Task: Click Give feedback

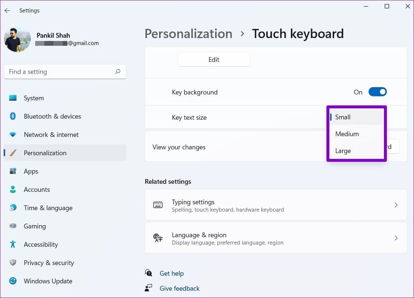Action: pyautogui.click(x=180, y=288)
